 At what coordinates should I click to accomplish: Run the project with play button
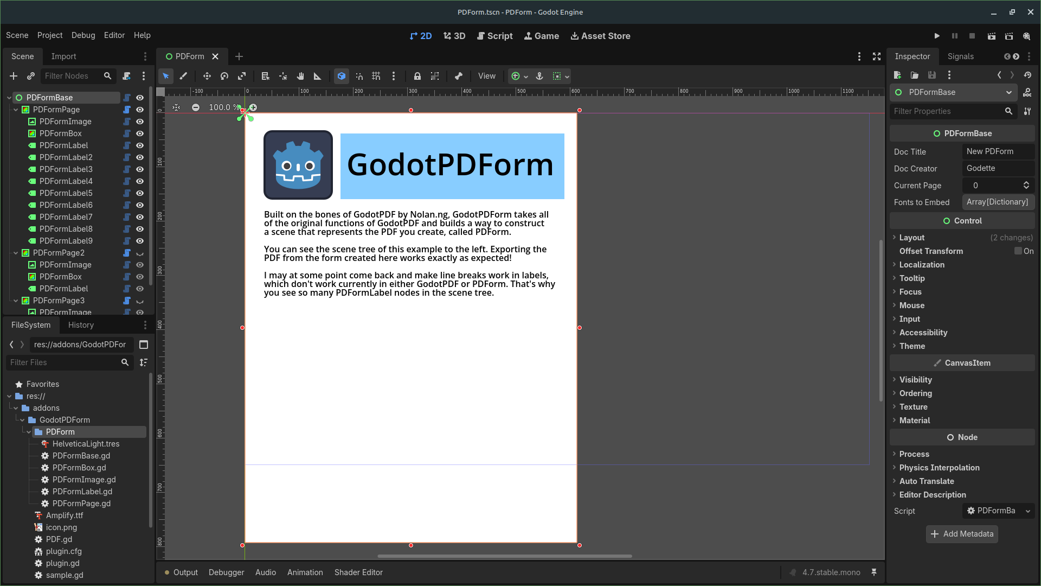(937, 36)
